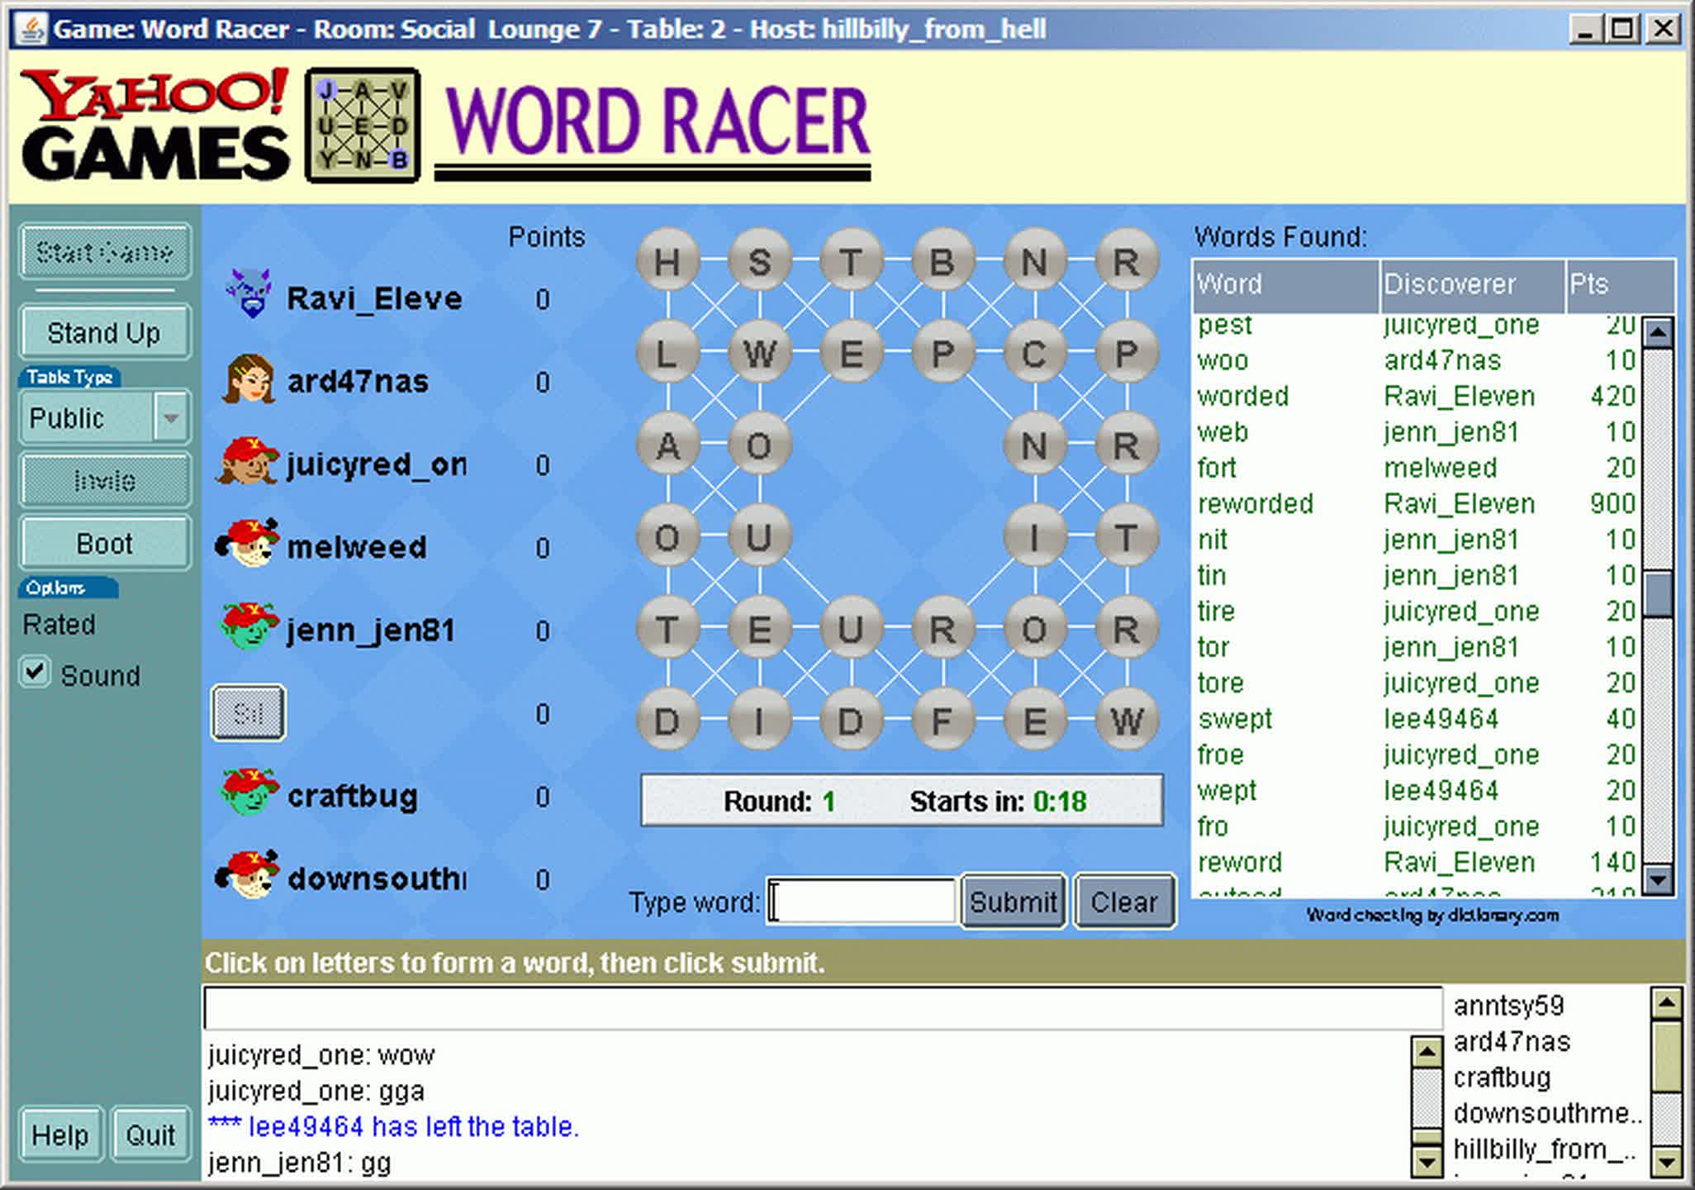1695x1190 pixels.
Task: Click the word "pest" in the list
Action: [1225, 325]
